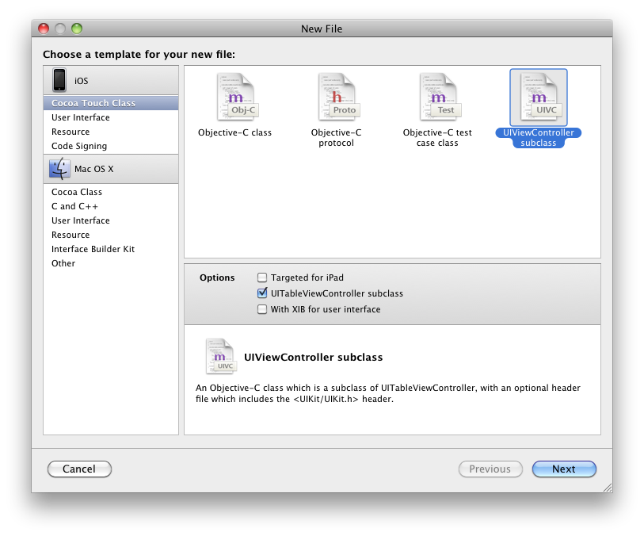
Task: Close the New File window
Action: 44,29
